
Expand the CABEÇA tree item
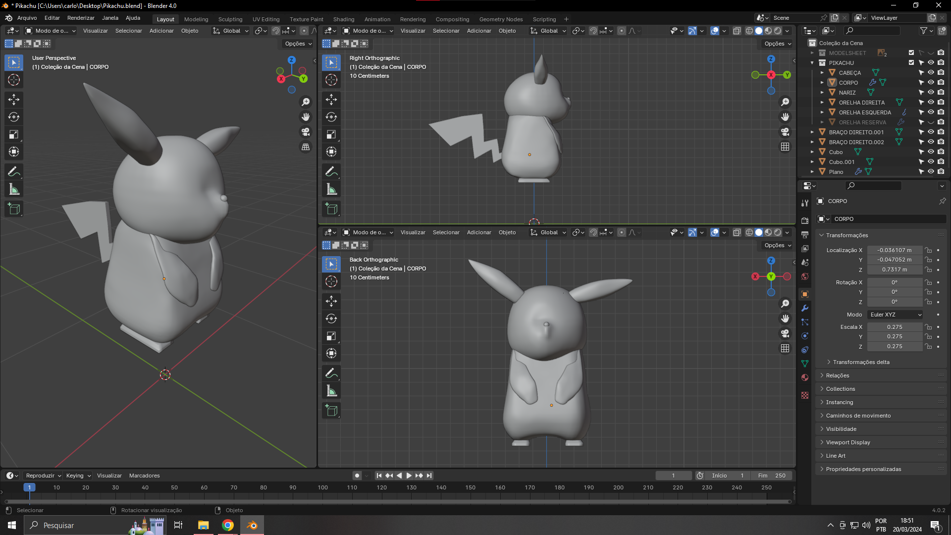(x=822, y=73)
